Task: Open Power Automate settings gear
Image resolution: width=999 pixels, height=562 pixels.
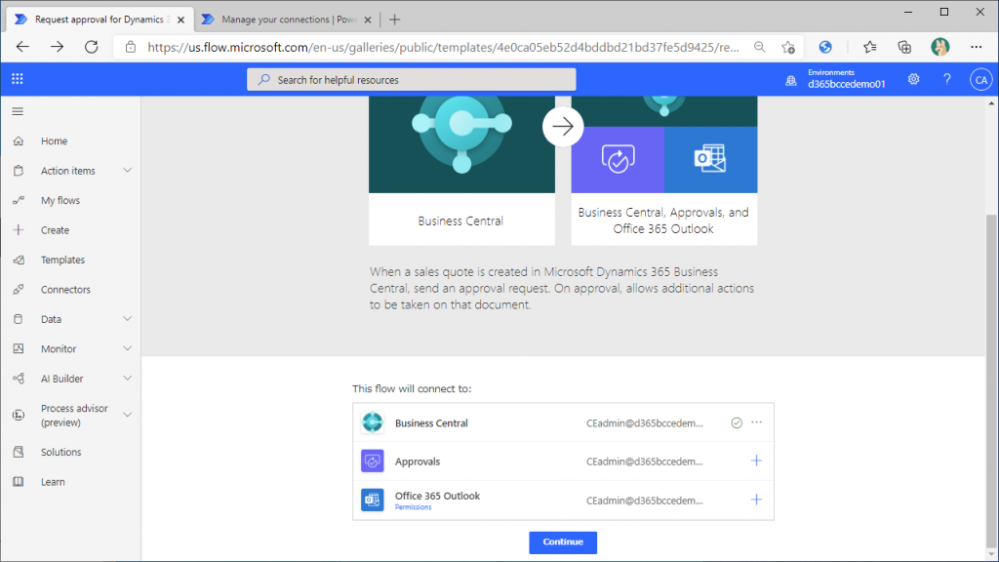Action: [913, 79]
